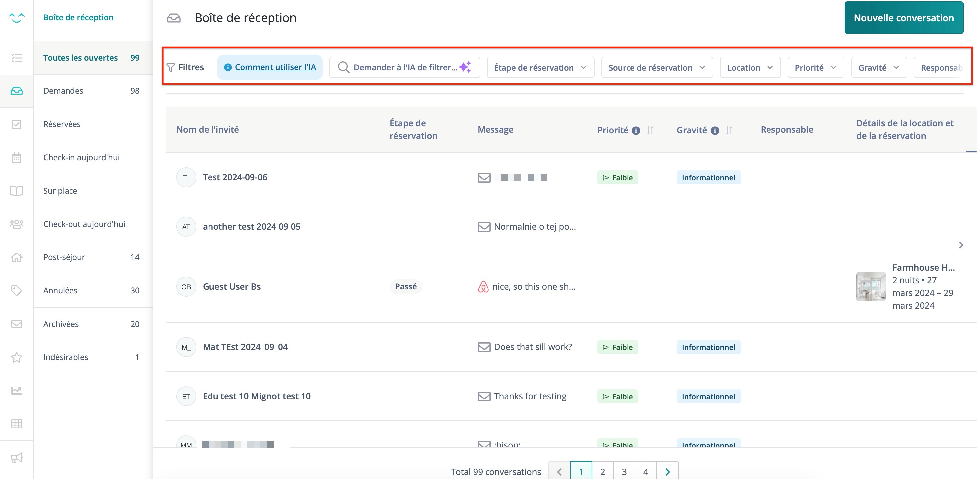Click Nouvelle conversation button
Viewport: 977px width, 479px height.
click(904, 18)
